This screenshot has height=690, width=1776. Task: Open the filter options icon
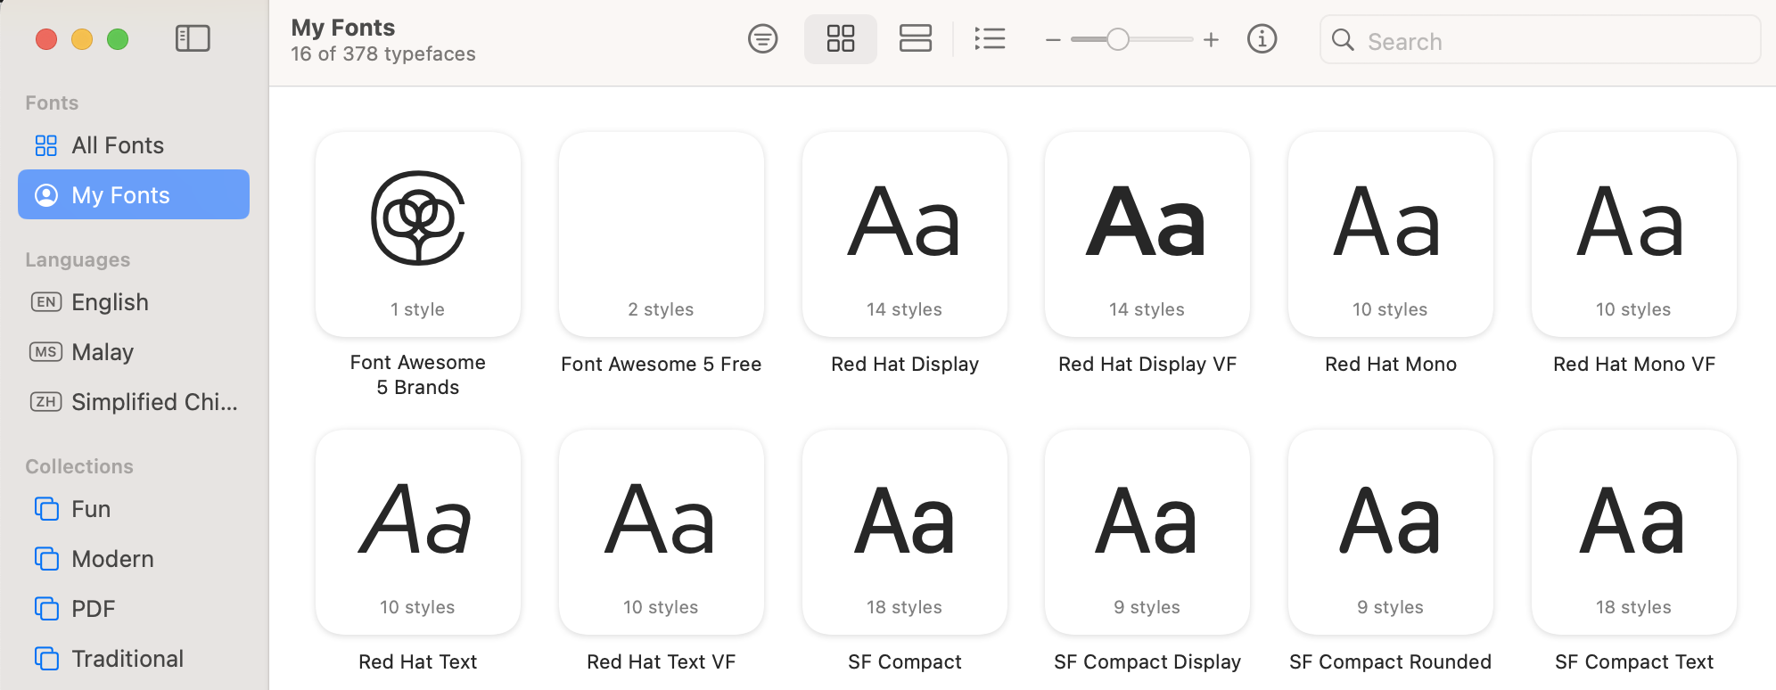pyautogui.click(x=762, y=39)
